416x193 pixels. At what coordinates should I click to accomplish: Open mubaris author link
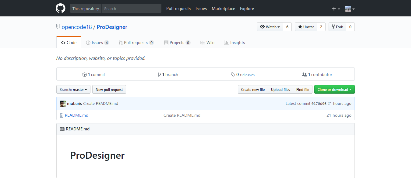point(75,103)
